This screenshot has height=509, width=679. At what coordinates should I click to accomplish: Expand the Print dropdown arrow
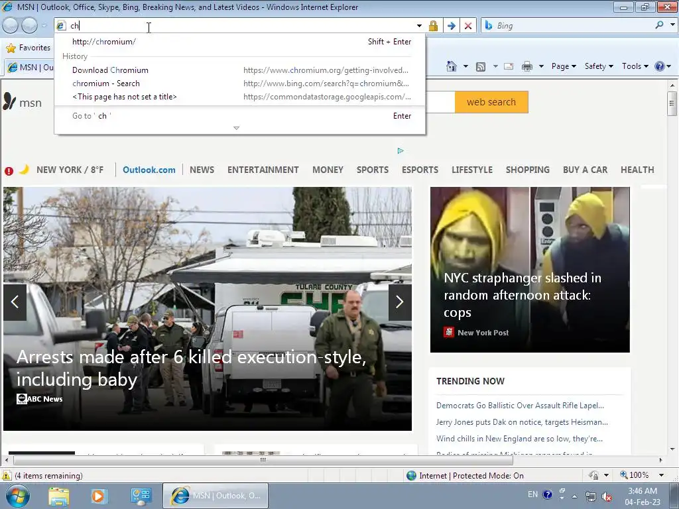click(x=541, y=66)
